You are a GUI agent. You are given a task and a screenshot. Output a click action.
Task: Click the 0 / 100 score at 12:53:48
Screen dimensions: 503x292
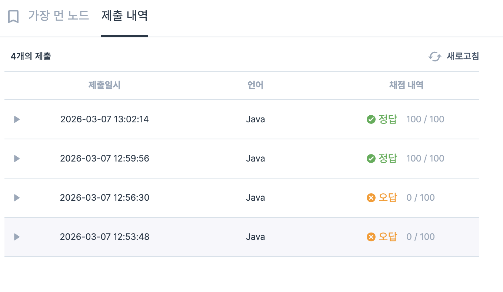[x=420, y=237]
